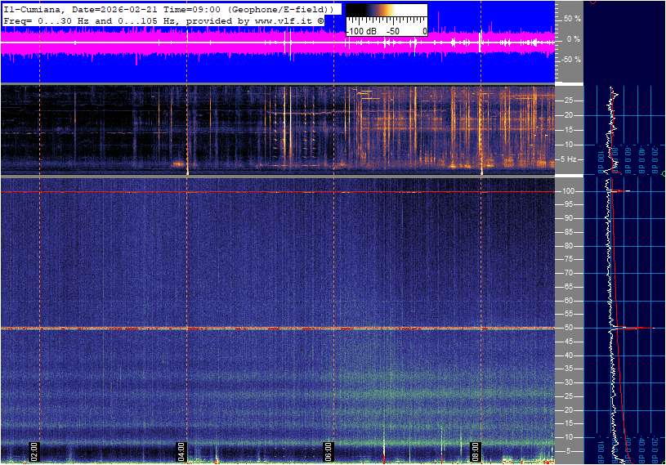The image size is (666, 465).
Task: Select the 08:00 time marker label
Action: pos(476,449)
